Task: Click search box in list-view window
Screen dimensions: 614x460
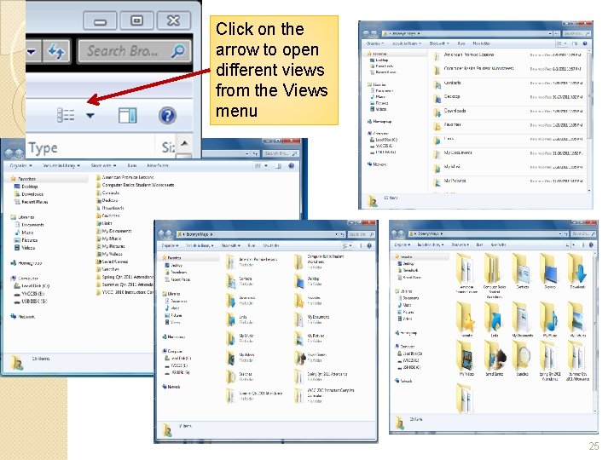Action: click(280, 153)
